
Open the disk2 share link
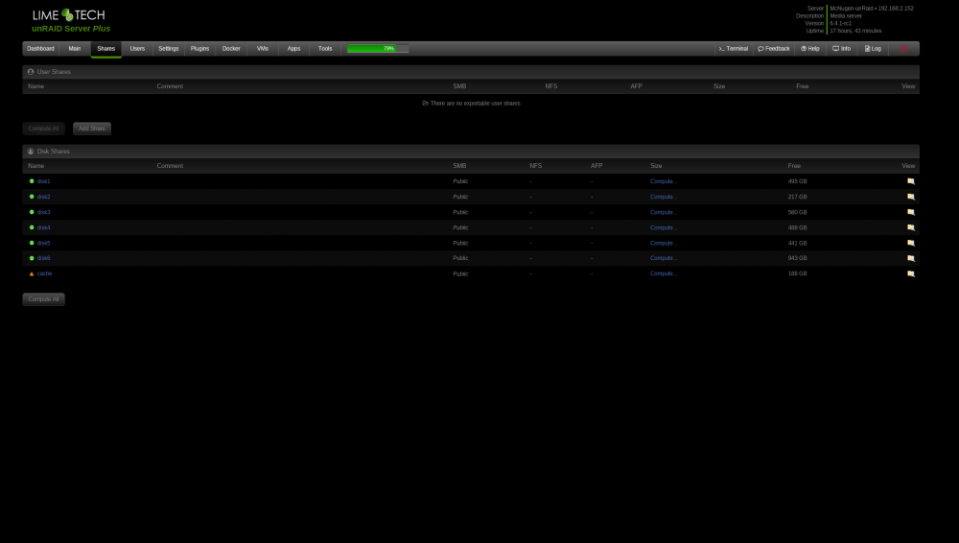pyautogui.click(x=43, y=197)
